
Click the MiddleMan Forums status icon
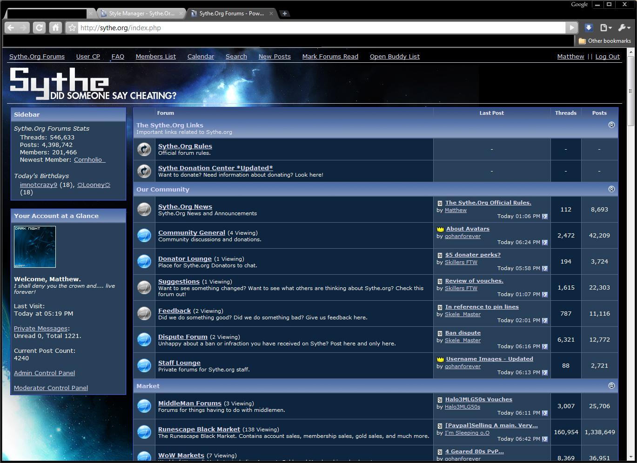pos(144,406)
